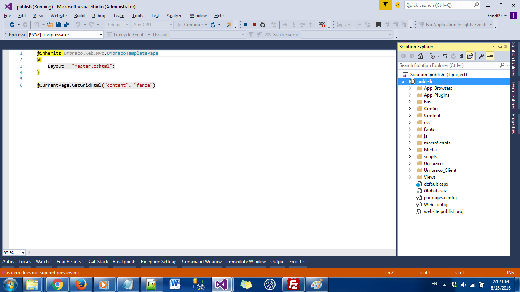
Task: Select packages.config in Solution Explorer
Action: coord(440,198)
